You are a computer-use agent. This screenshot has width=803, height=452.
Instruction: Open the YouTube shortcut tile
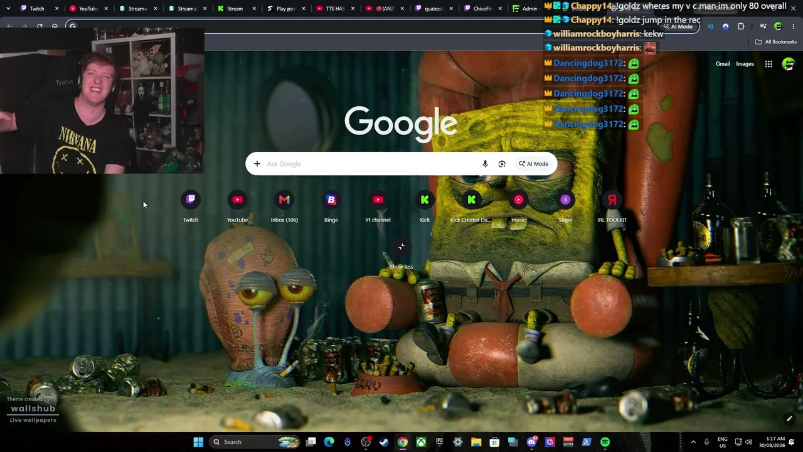237,207
